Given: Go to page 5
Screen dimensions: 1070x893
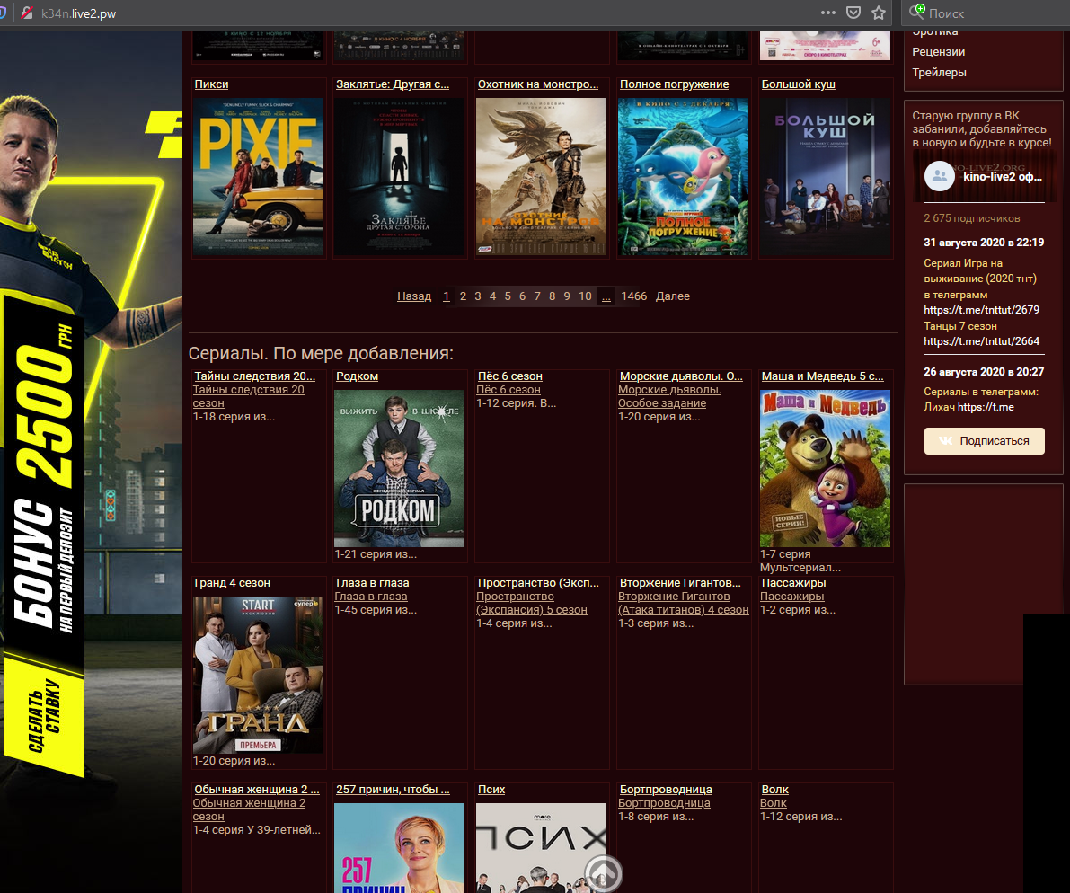Looking at the screenshot, I should [x=508, y=296].
